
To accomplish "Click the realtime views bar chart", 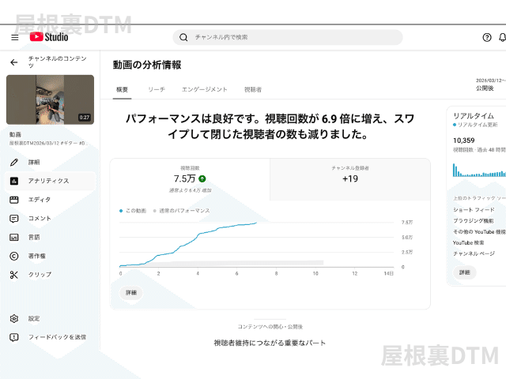I will [479, 171].
